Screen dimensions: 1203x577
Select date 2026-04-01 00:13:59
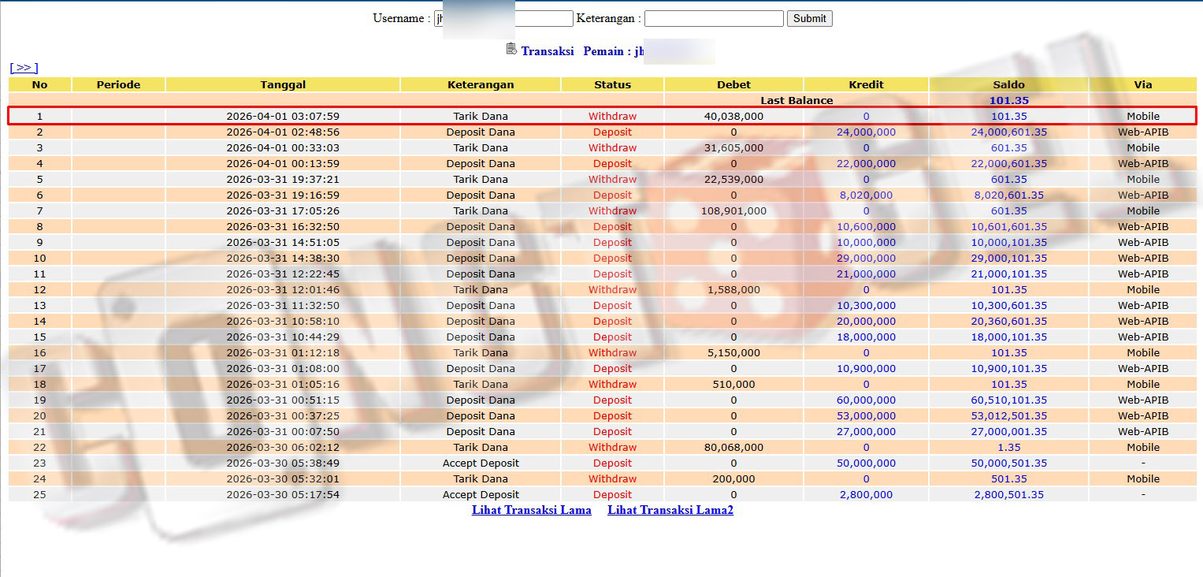[283, 163]
